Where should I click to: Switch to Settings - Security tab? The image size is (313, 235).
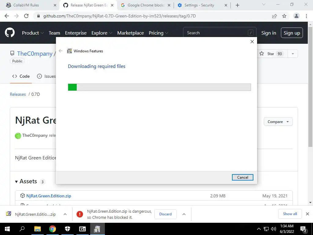(x=202, y=5)
